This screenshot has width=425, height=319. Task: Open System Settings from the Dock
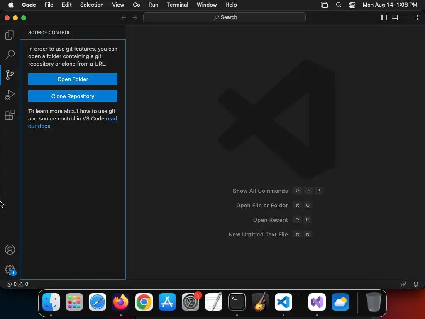pyautogui.click(x=191, y=302)
